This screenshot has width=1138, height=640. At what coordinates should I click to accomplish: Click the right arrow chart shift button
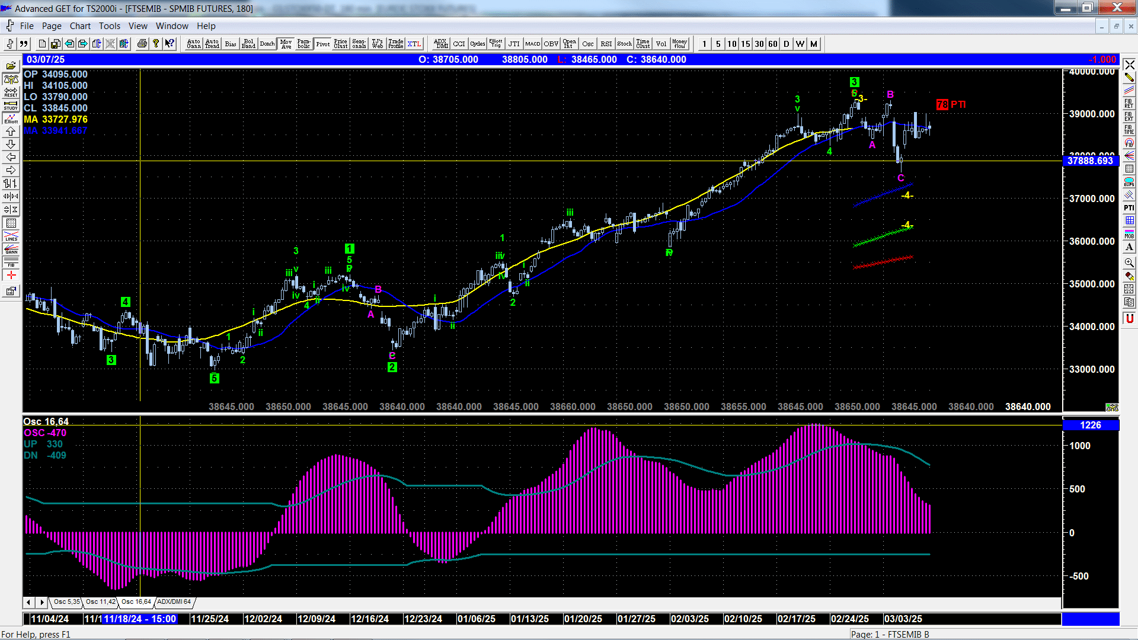coord(11,170)
